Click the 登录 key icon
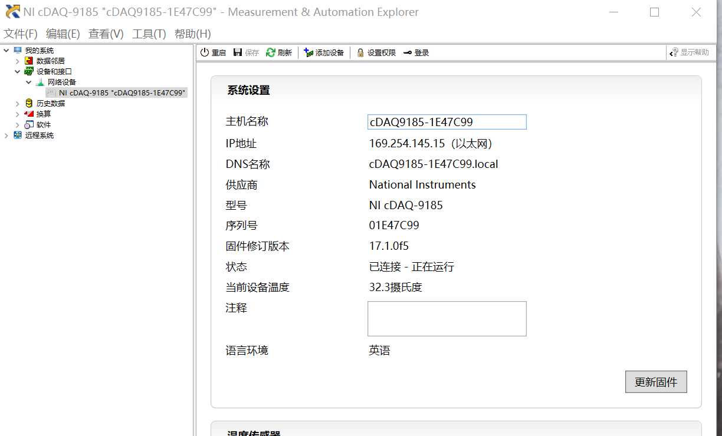 pyautogui.click(x=408, y=52)
